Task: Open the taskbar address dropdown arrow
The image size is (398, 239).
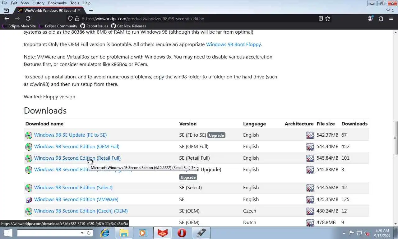Action: pyautogui.click(x=82, y=233)
